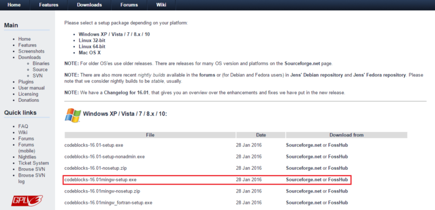The width and height of the screenshot is (435, 210).
Task: Click the Windows logo beside the section heading
Action: [x=72, y=115]
